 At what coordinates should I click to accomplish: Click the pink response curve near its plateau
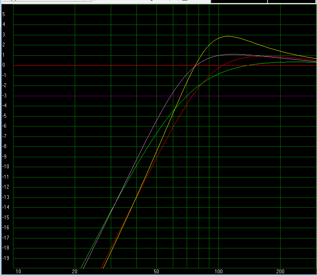click(x=233, y=54)
